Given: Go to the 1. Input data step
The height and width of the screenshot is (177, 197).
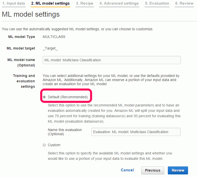Looking at the screenshot, I should pyautogui.click(x=14, y=3).
